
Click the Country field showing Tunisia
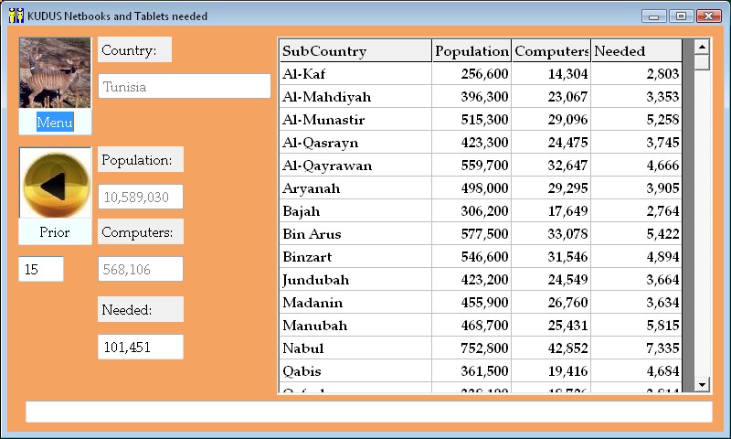(x=185, y=87)
